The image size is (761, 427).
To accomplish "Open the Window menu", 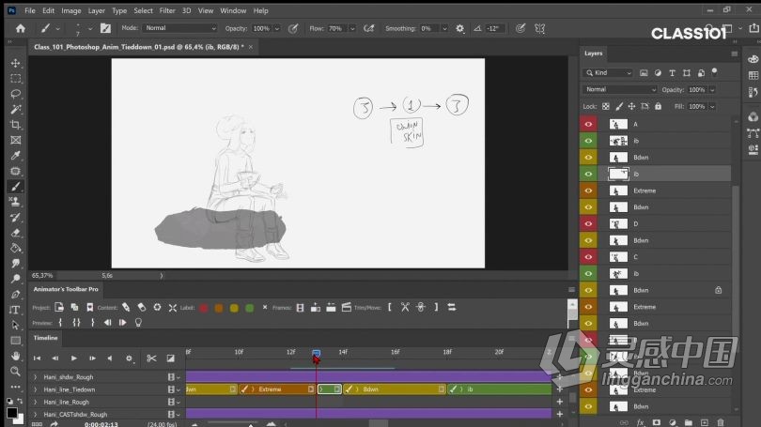I will click(x=233, y=10).
